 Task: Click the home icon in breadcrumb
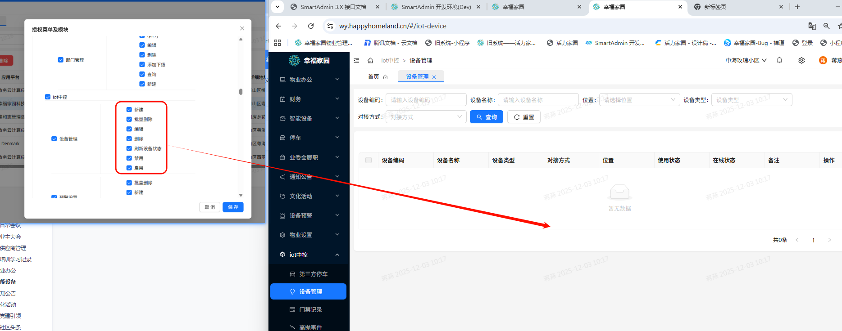click(370, 60)
